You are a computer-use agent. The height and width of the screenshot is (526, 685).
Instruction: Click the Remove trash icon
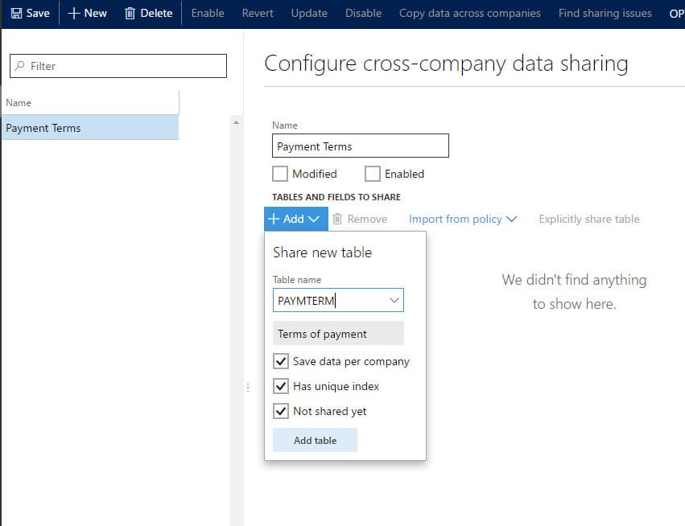(x=338, y=219)
